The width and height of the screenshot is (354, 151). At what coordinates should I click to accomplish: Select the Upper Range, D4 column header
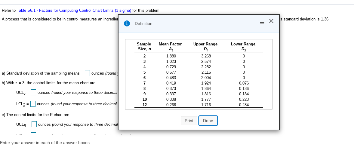(206, 47)
